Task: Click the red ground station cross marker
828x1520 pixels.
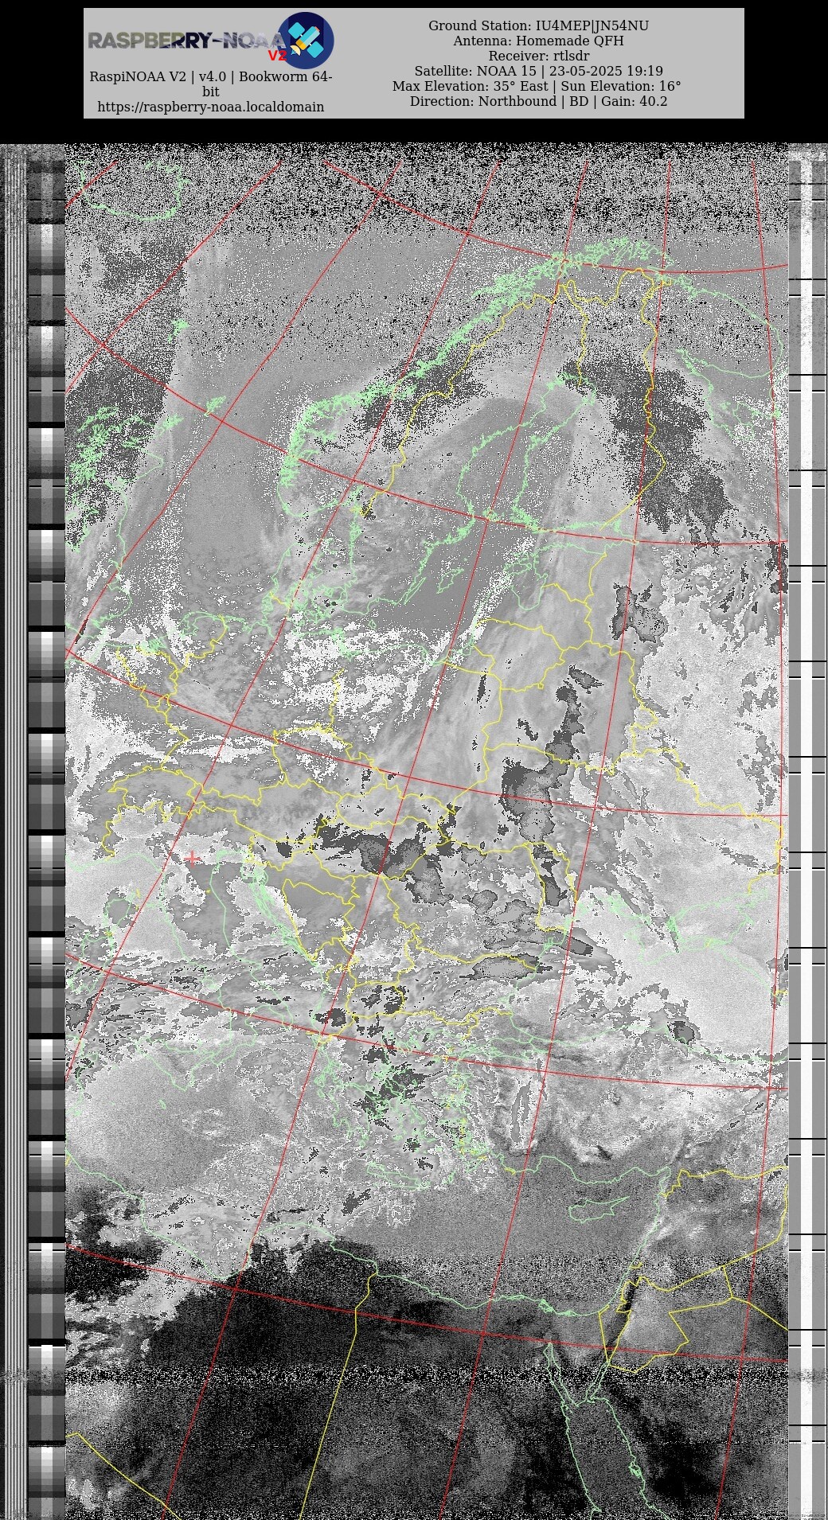Action: (x=192, y=857)
